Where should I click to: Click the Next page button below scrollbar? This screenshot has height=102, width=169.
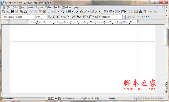[166, 88]
